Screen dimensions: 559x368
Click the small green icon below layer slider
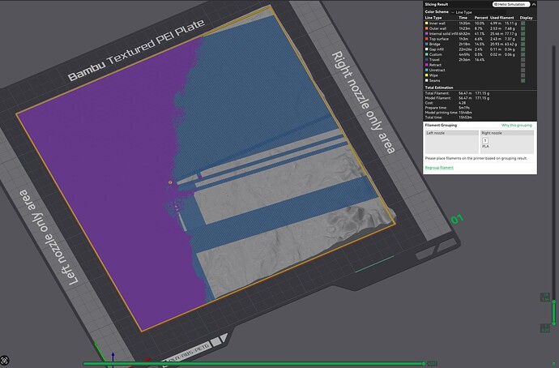point(553,363)
